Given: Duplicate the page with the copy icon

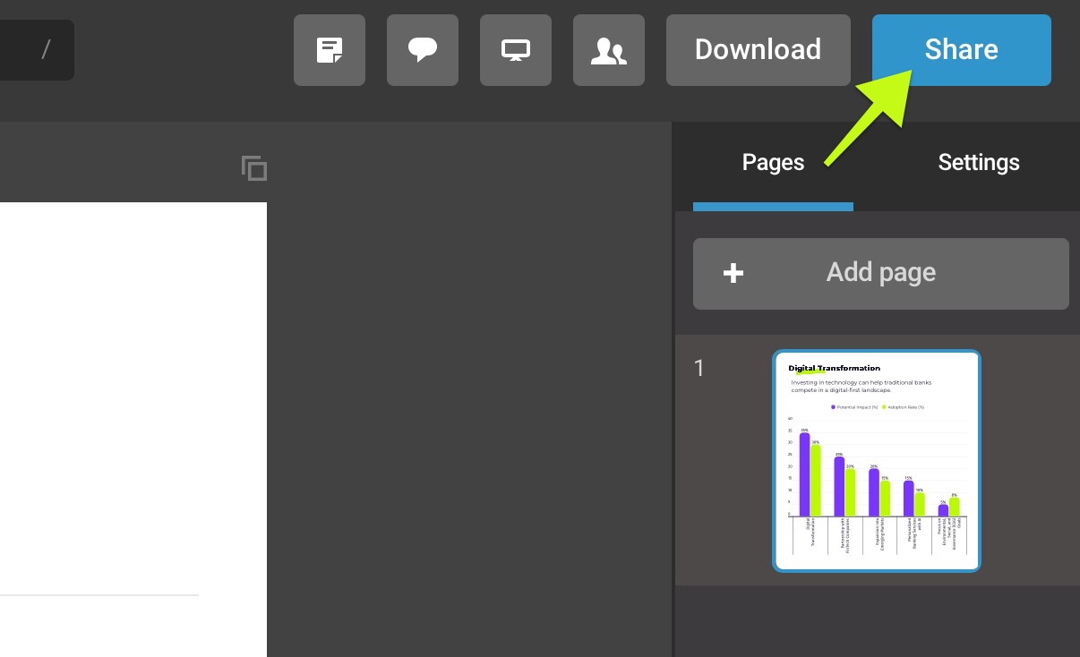Looking at the screenshot, I should pos(253,167).
